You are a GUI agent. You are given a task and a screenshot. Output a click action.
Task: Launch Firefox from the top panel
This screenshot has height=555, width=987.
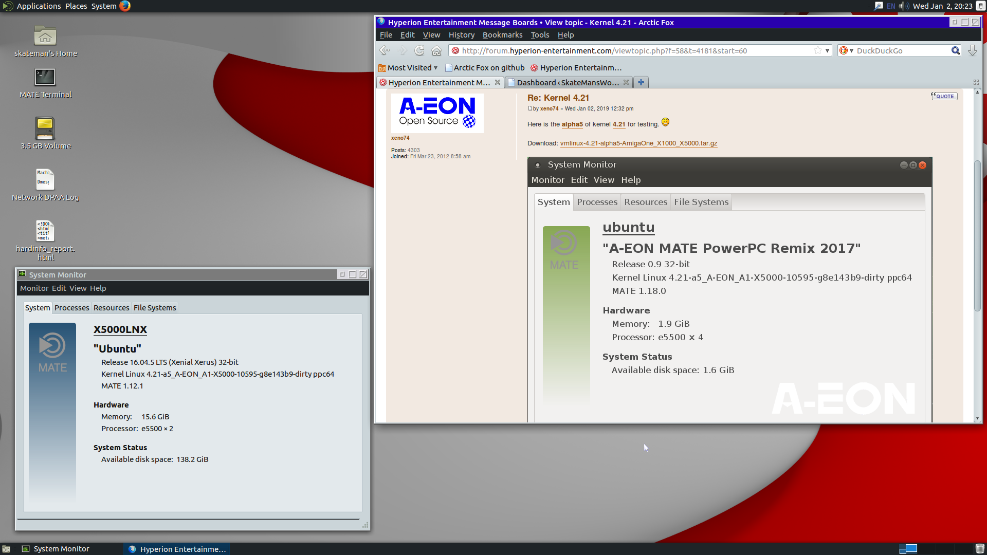[x=125, y=6]
